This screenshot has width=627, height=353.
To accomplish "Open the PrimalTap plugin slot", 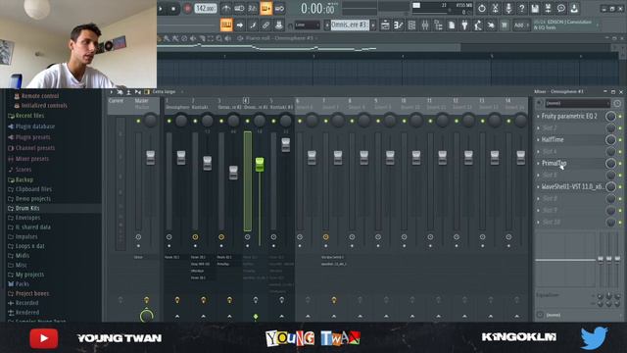I will [x=555, y=164].
